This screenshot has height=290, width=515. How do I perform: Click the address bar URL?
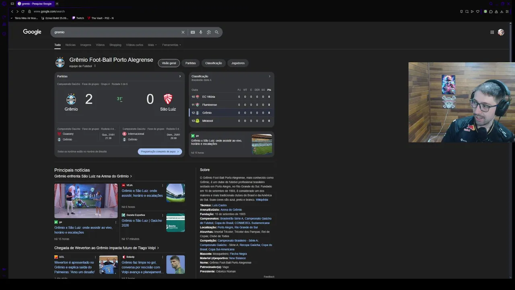click(x=49, y=11)
